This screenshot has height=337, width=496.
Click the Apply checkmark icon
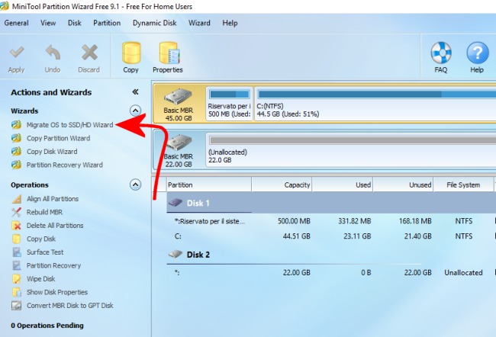point(17,52)
